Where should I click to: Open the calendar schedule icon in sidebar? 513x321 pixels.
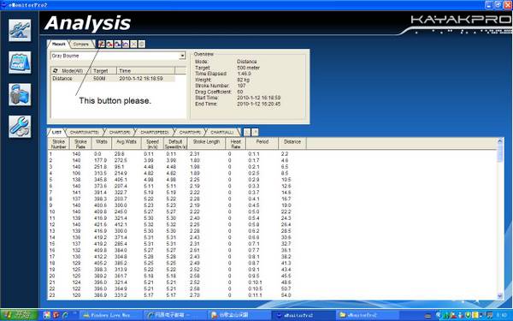click(x=20, y=62)
